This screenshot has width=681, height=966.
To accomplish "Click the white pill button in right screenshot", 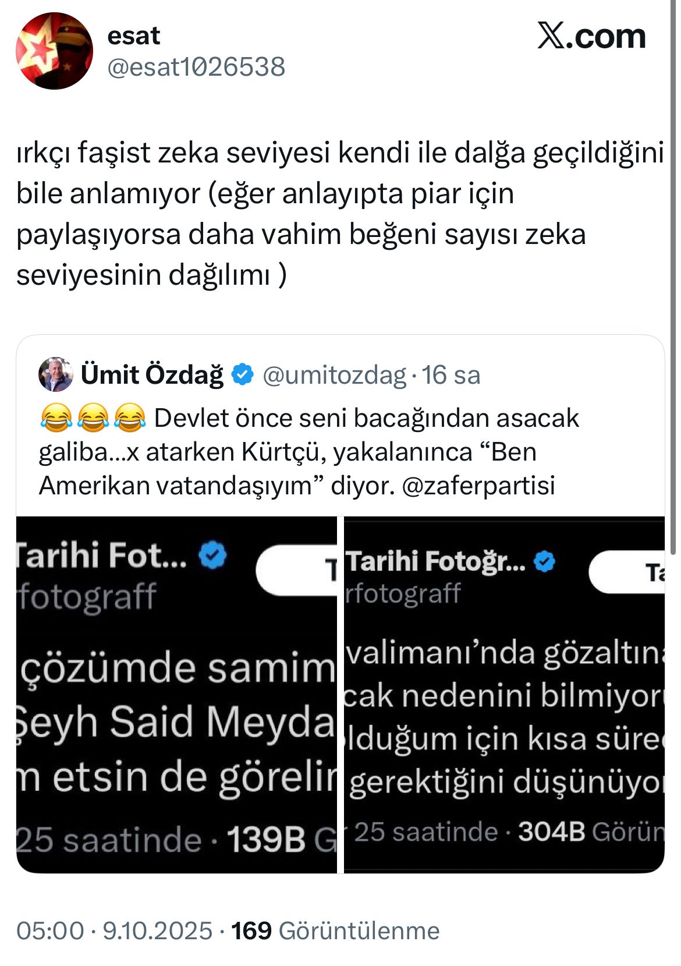I will tap(626, 572).
